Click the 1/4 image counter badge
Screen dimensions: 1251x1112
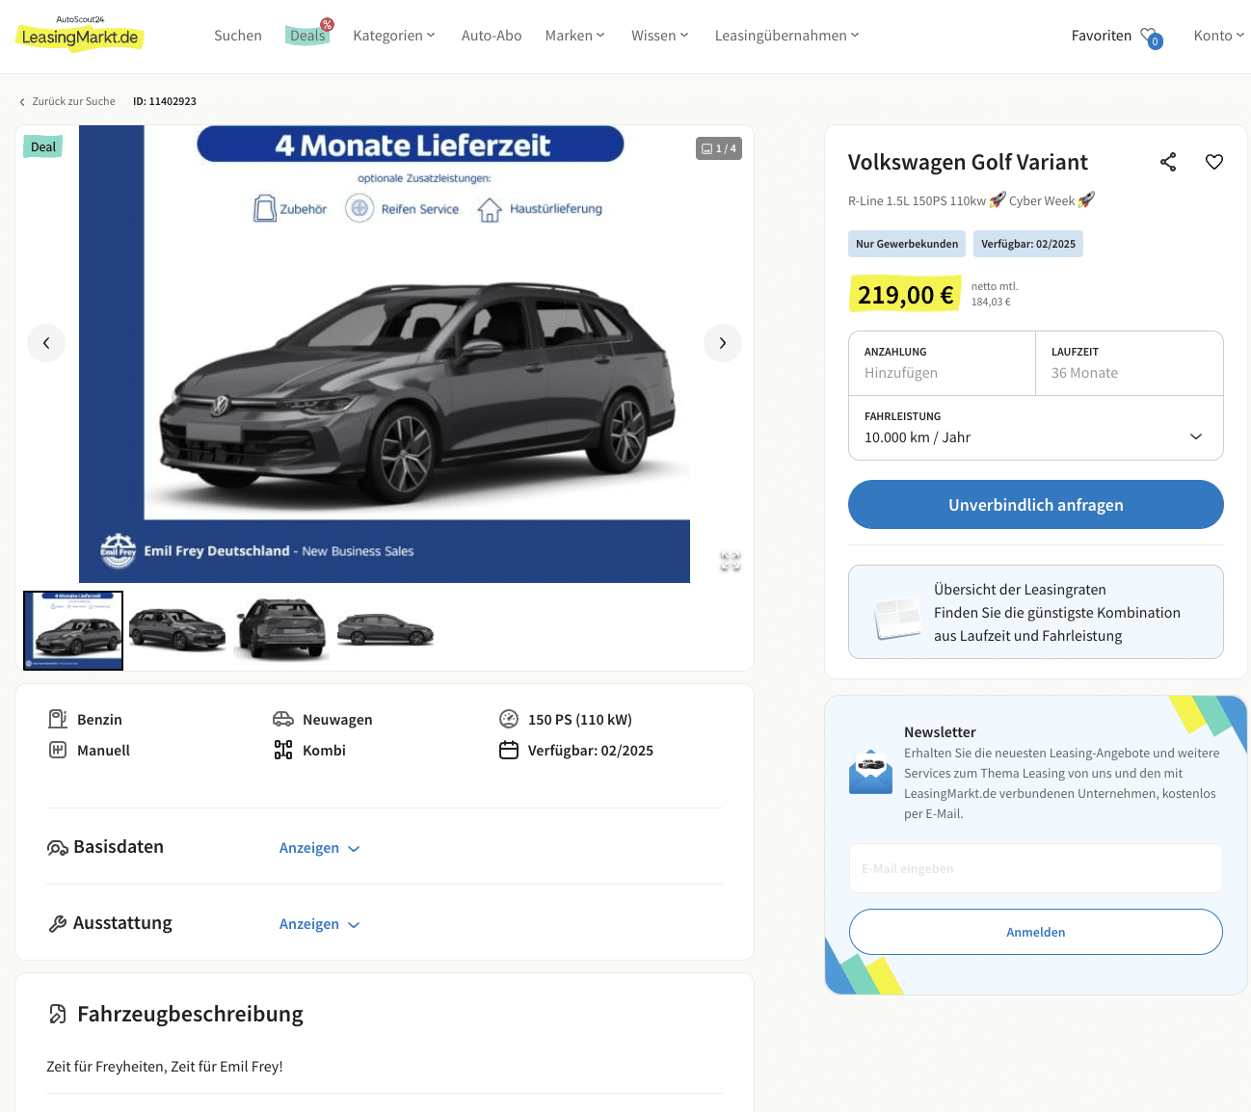click(x=719, y=148)
